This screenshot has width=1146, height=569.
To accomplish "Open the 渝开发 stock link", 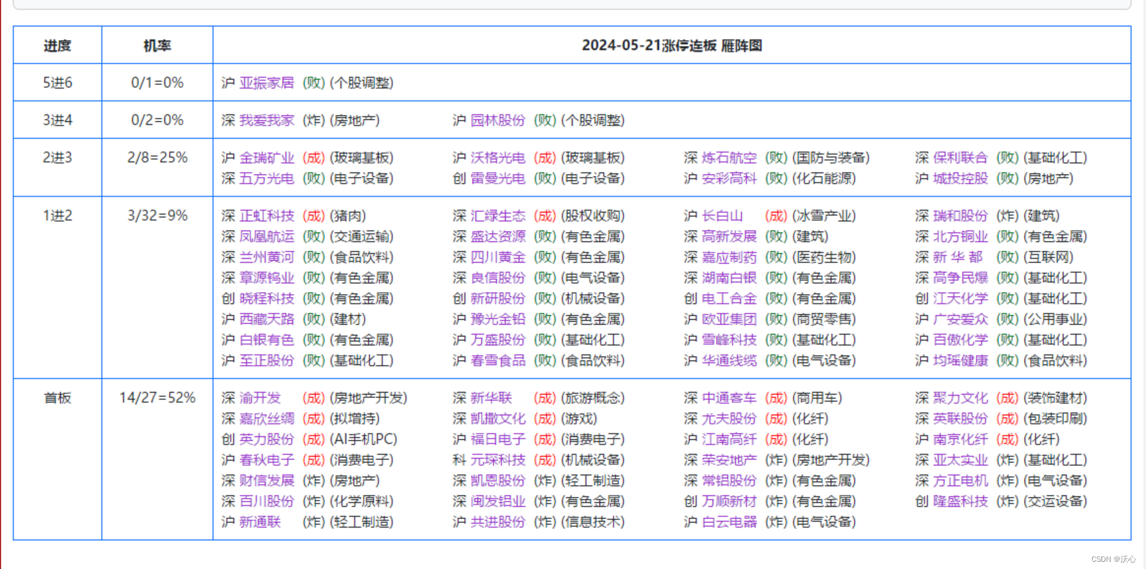I will 260,398.
